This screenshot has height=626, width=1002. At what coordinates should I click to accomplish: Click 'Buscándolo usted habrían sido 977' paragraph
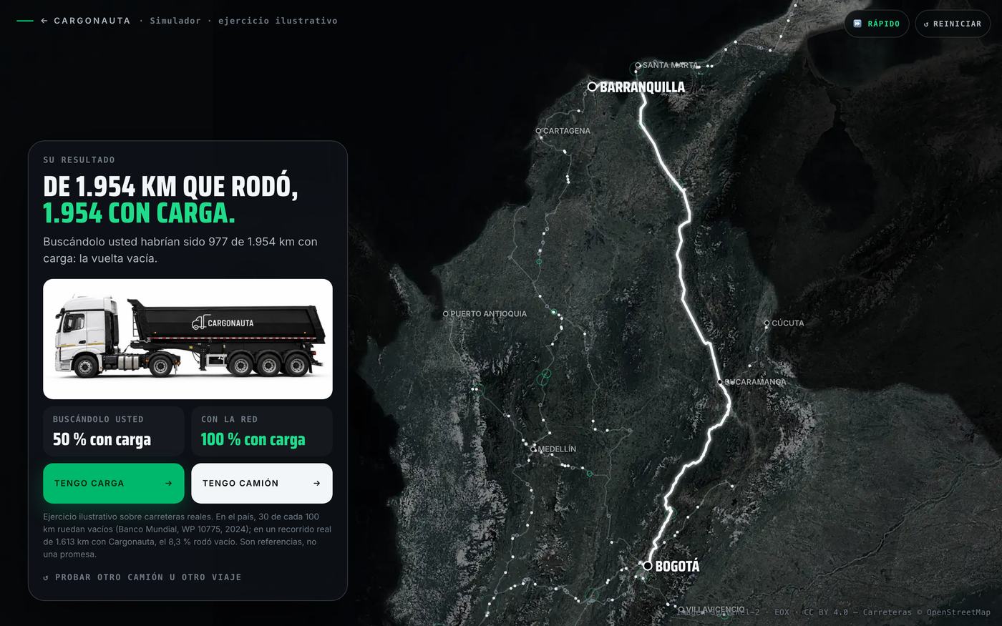tap(180, 250)
